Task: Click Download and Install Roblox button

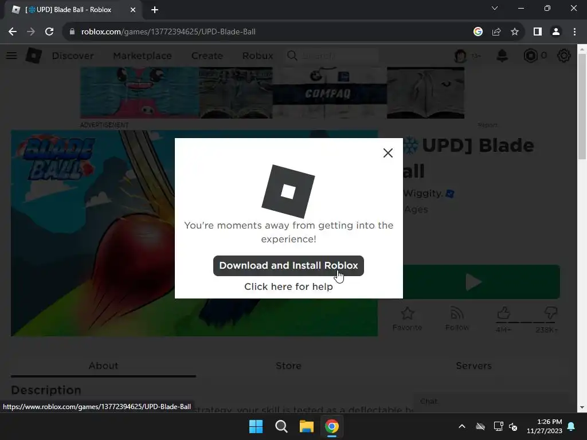Action: (288, 266)
